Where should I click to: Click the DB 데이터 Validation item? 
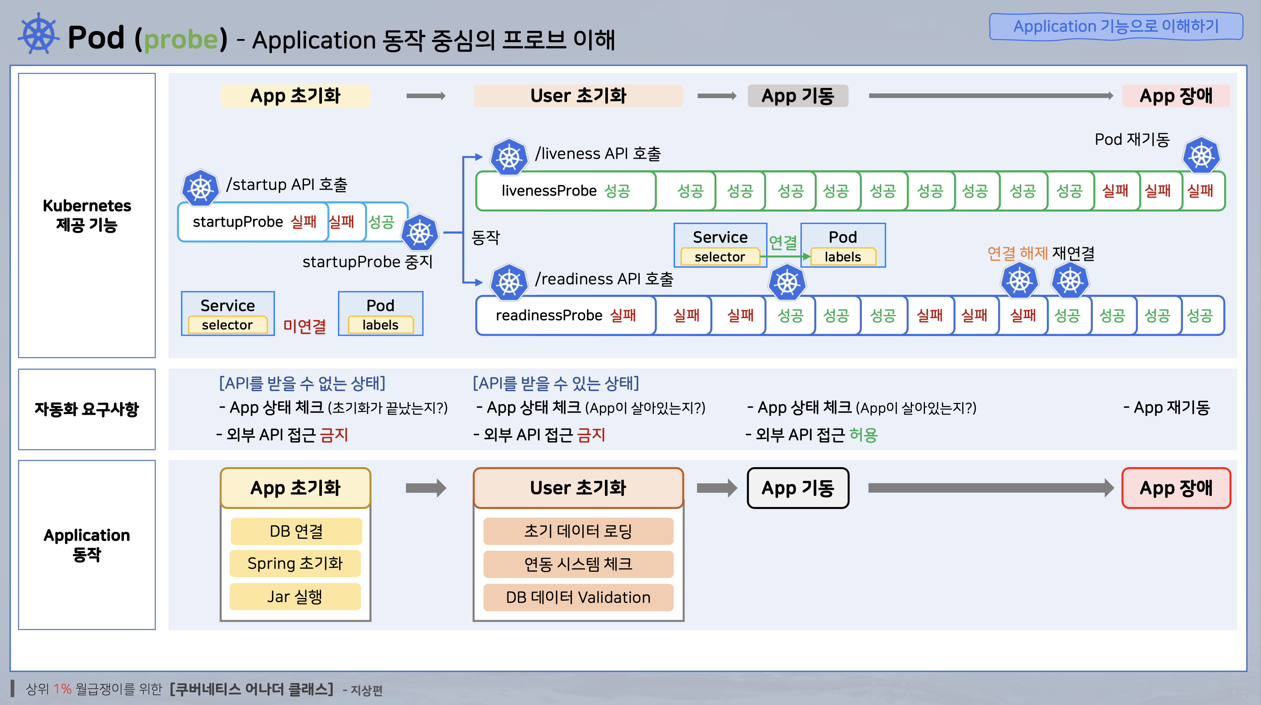(578, 597)
